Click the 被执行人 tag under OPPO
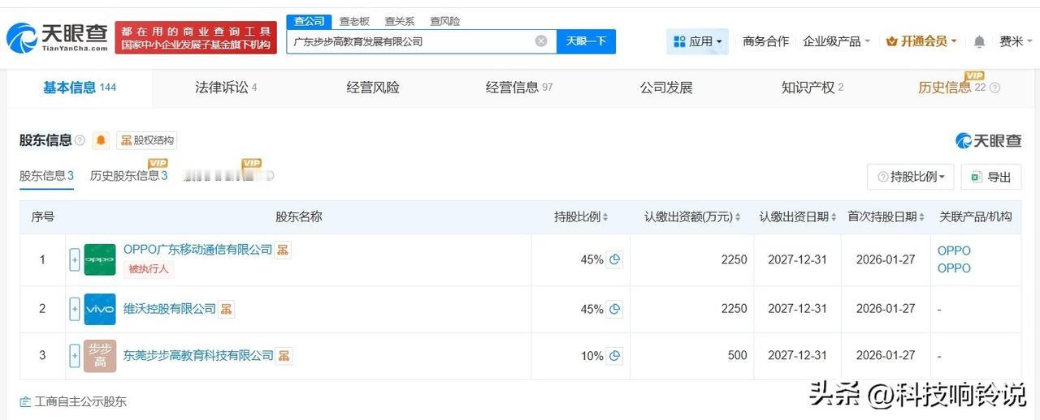Screen dimensions: 1040x420 coord(149,269)
